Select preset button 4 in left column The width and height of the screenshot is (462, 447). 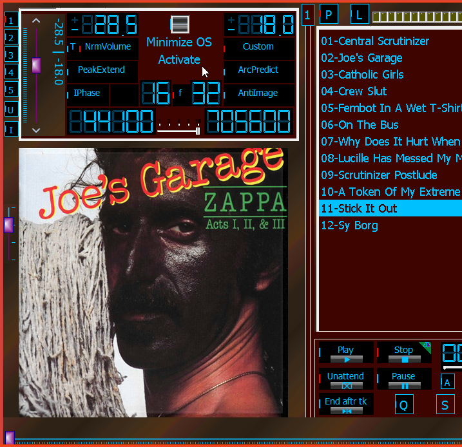point(11,72)
